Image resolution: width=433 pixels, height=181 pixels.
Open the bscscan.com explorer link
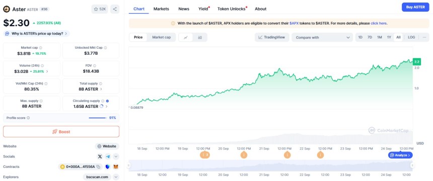point(97,177)
